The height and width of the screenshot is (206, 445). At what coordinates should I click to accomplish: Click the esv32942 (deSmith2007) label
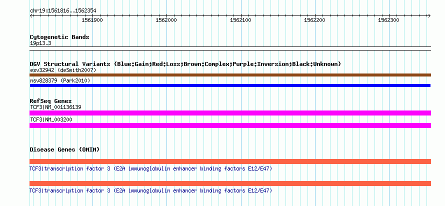click(63, 70)
